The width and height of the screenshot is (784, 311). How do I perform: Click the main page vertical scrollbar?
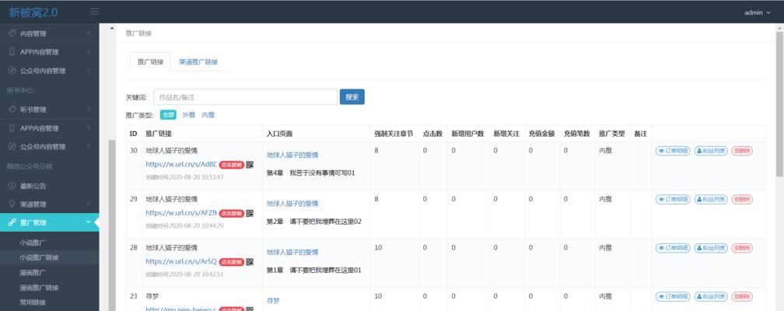pos(779,103)
